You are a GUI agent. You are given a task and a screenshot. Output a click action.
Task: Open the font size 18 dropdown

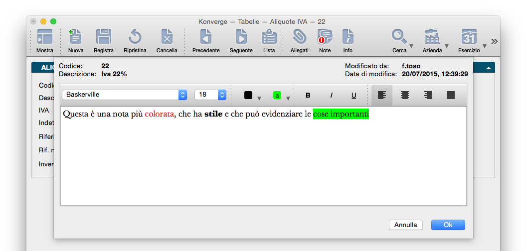point(210,95)
